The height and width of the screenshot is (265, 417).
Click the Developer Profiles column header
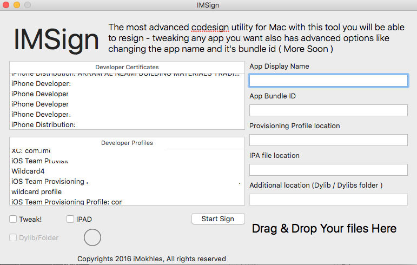pos(127,143)
